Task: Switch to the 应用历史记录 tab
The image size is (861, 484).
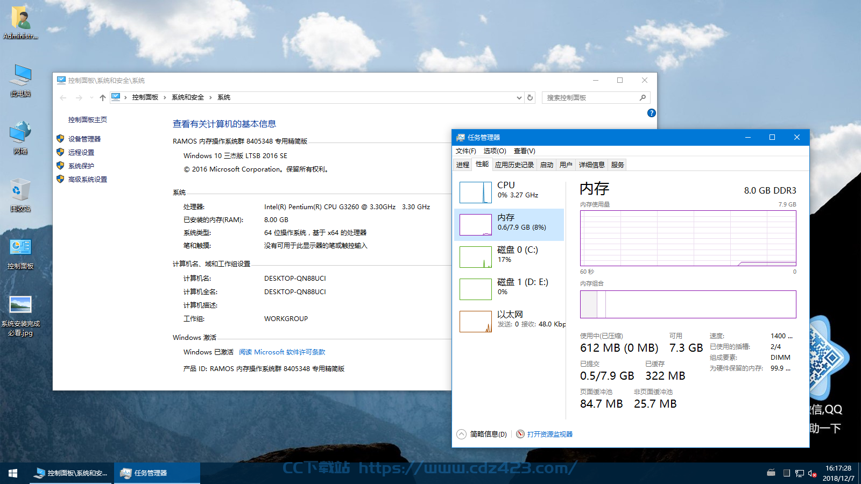Action: [514, 165]
